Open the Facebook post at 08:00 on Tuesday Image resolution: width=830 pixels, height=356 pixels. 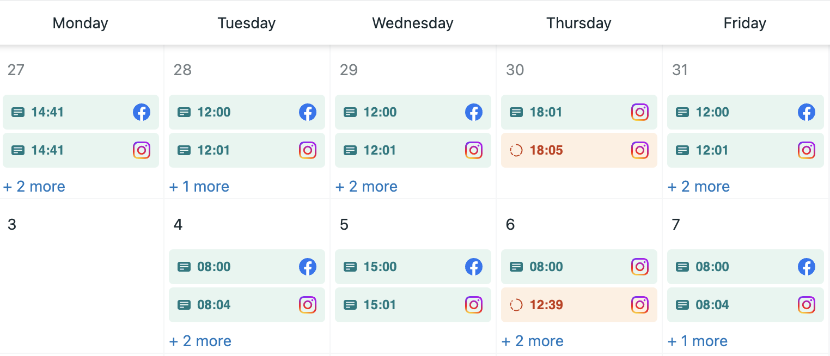247,267
